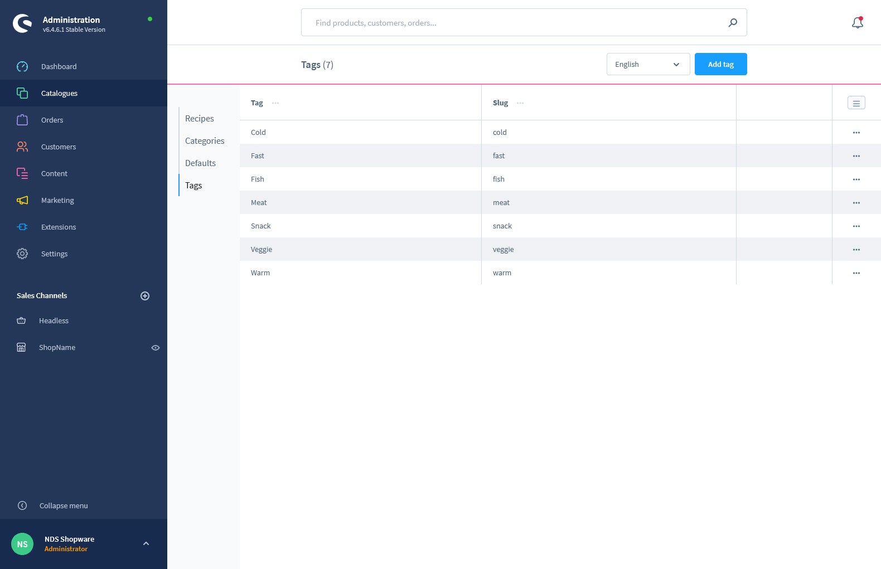Open the Customers menu label
Viewport: 881px width, 569px height.
(x=59, y=147)
